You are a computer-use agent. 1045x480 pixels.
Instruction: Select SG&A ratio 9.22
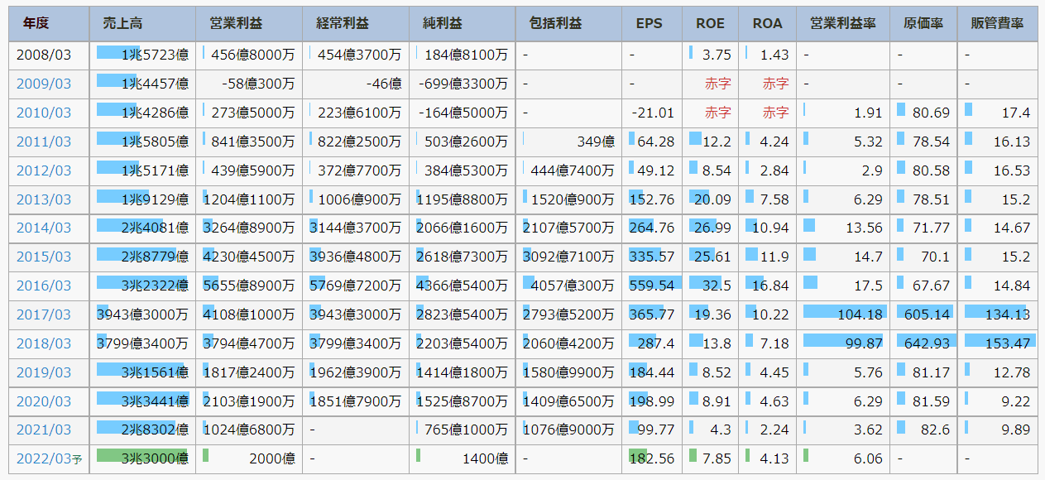point(1015,401)
